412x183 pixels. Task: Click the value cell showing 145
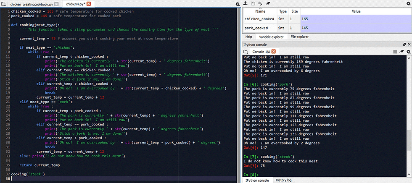pyautogui.click(x=356, y=28)
